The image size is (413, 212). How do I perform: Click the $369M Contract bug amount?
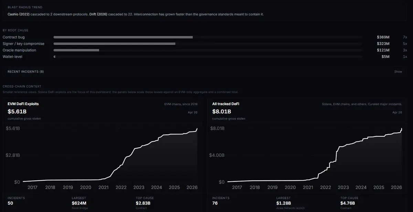click(x=383, y=37)
